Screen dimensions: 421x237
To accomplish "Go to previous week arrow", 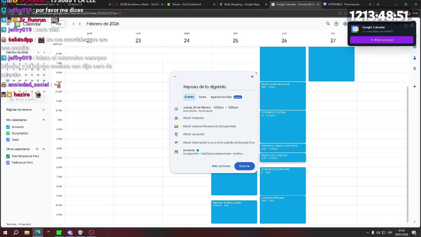I will tap(73, 24).
